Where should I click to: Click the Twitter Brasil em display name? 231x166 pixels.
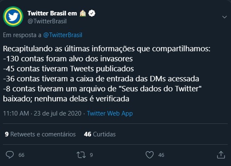tap(52, 13)
